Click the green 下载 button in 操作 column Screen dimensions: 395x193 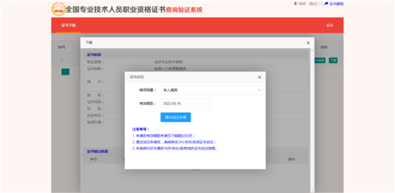(x=333, y=60)
